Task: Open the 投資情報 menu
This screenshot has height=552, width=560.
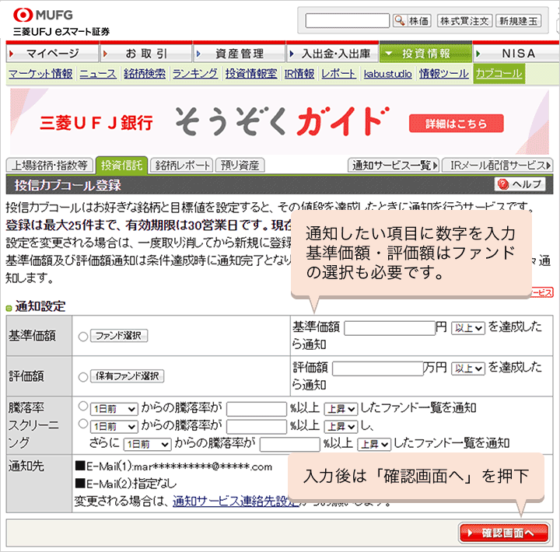Action: 425,54
